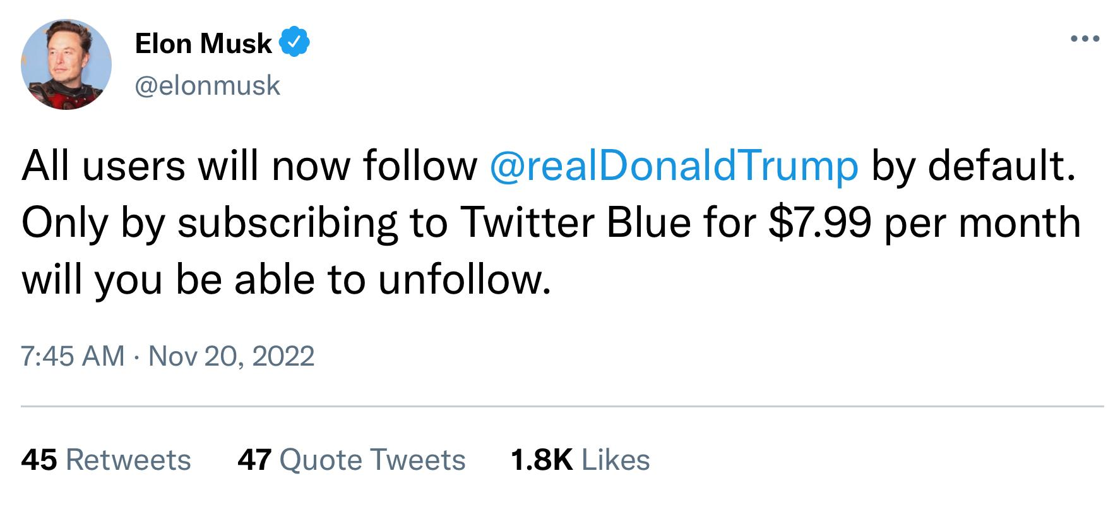Click the $7.99 price in the tweet
The width and height of the screenshot is (1113, 509).
(820, 223)
